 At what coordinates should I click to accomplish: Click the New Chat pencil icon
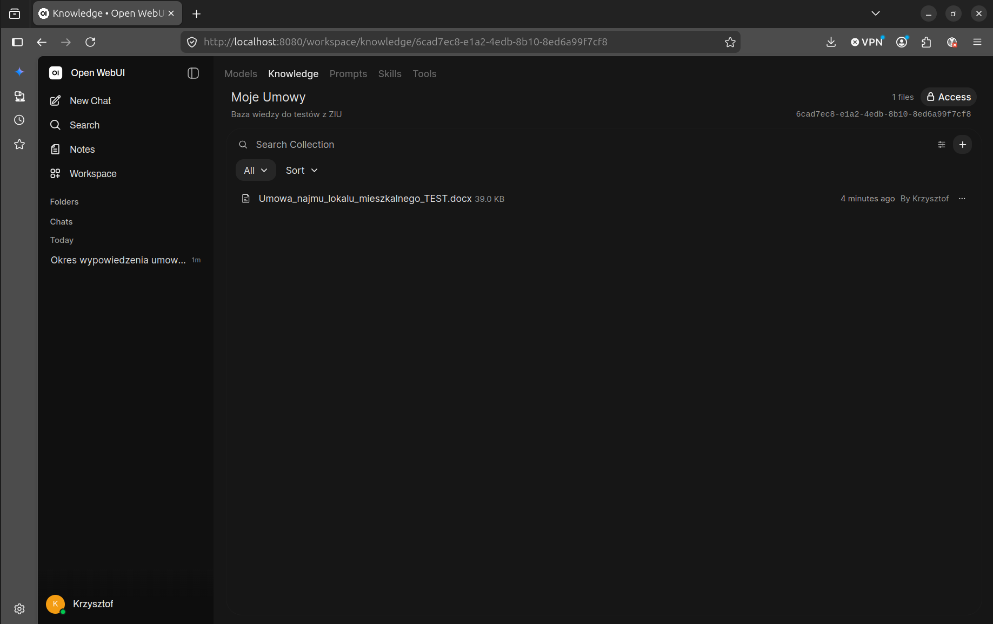click(55, 101)
